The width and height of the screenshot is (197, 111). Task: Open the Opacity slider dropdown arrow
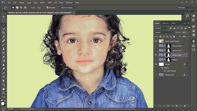click(189, 32)
